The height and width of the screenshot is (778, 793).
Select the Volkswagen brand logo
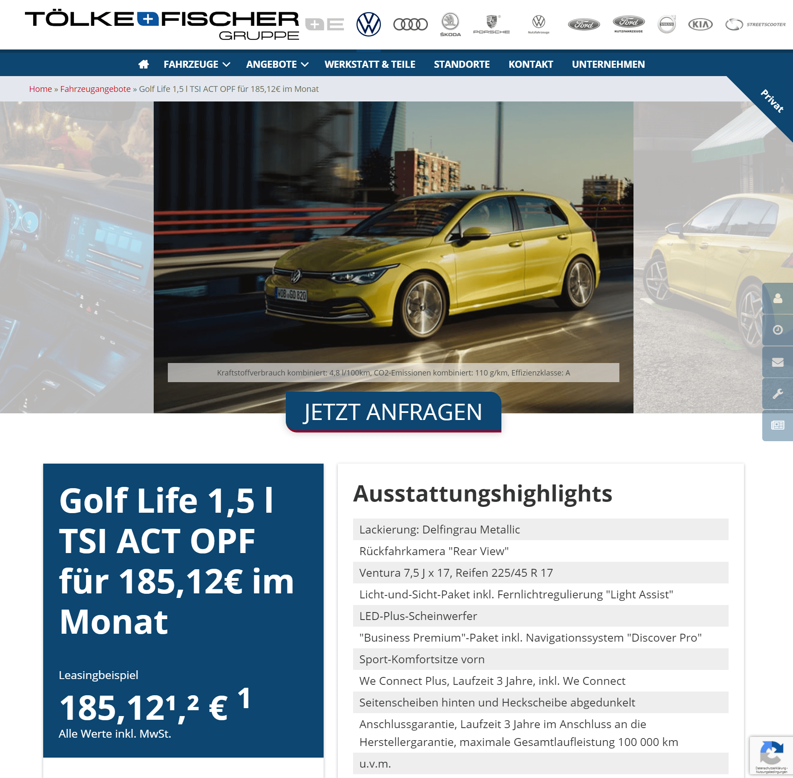click(x=368, y=24)
